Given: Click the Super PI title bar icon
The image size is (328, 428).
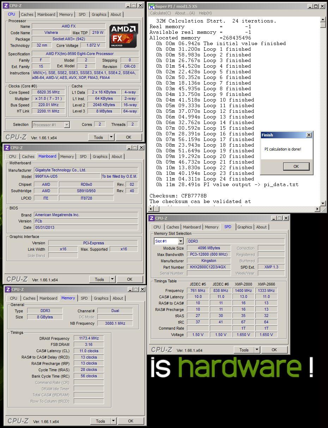Looking at the screenshot, I should (152, 6).
